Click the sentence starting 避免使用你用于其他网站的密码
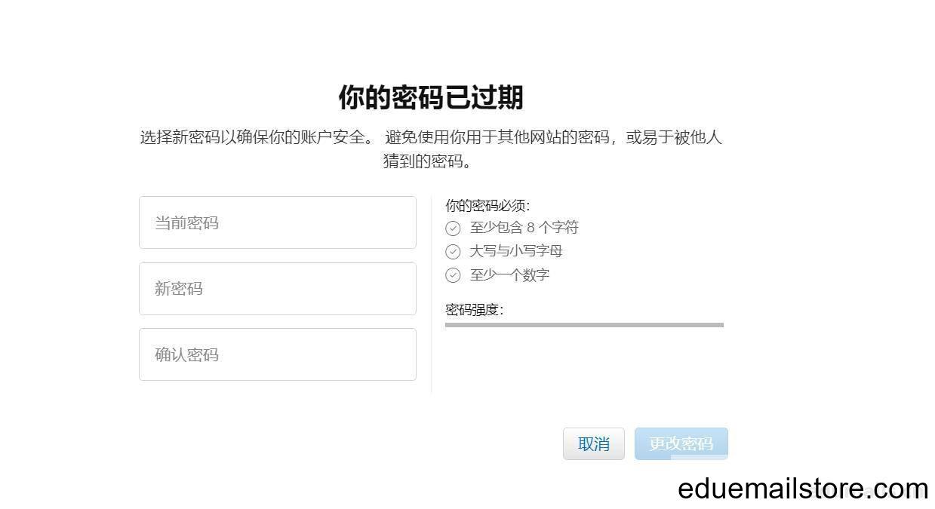Screen dimensions: 935x509 point(554,138)
